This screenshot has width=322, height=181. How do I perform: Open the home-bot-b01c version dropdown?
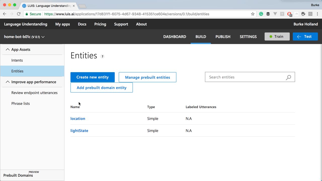pyautogui.click(x=43, y=37)
